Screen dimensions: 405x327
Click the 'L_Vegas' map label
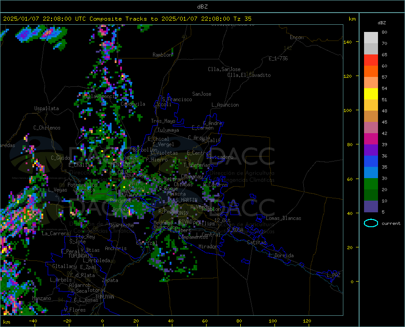(x=58, y=190)
